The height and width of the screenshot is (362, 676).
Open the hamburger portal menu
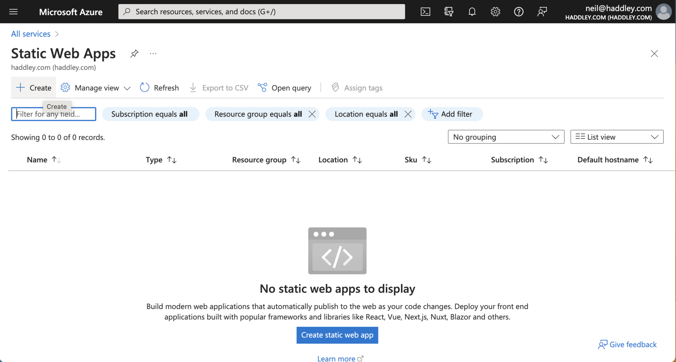point(14,12)
